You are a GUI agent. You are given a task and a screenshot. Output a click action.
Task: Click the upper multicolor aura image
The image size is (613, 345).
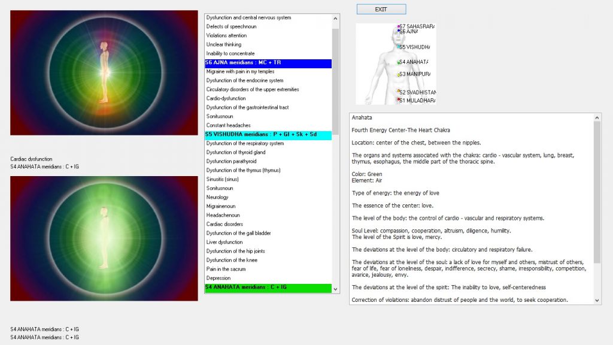point(104,72)
